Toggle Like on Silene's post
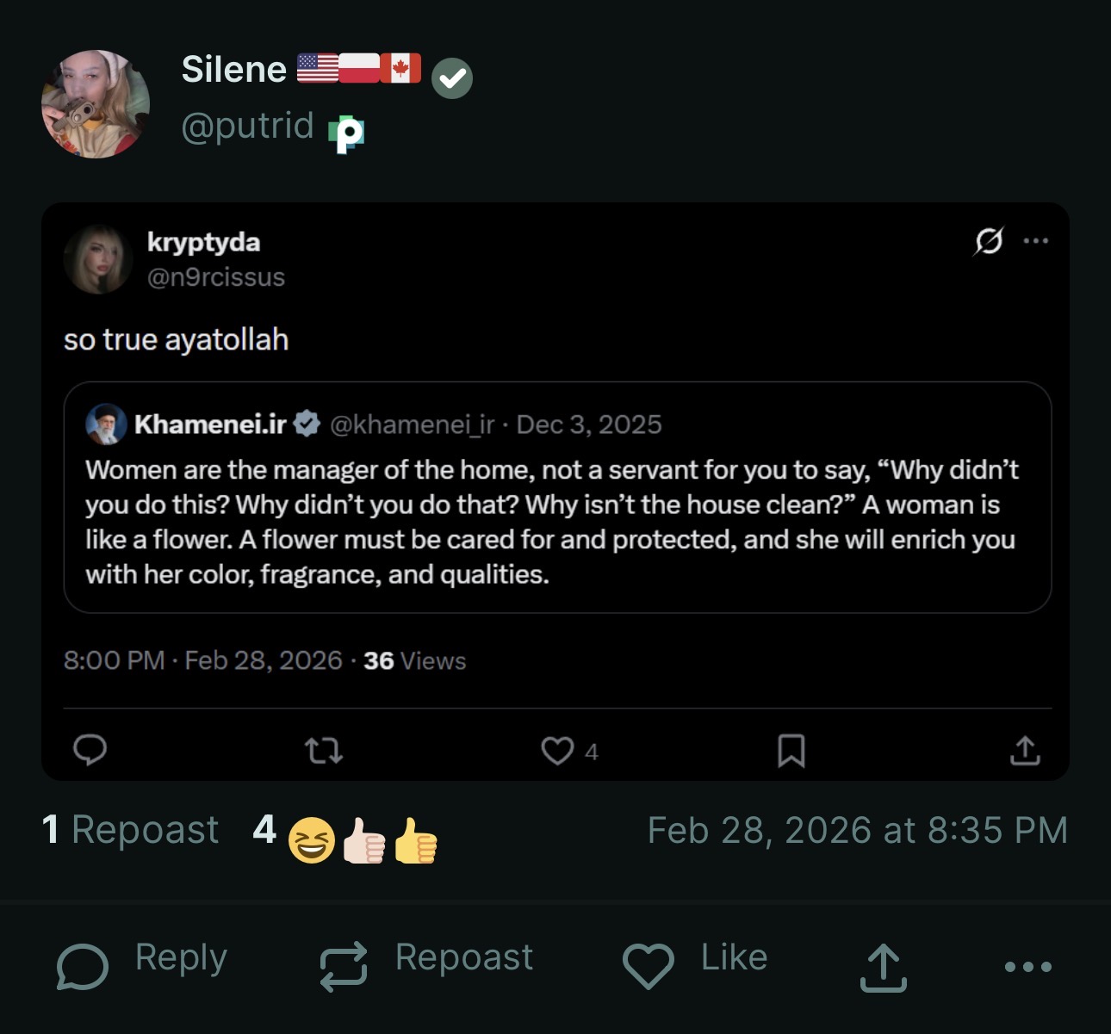 click(x=695, y=961)
